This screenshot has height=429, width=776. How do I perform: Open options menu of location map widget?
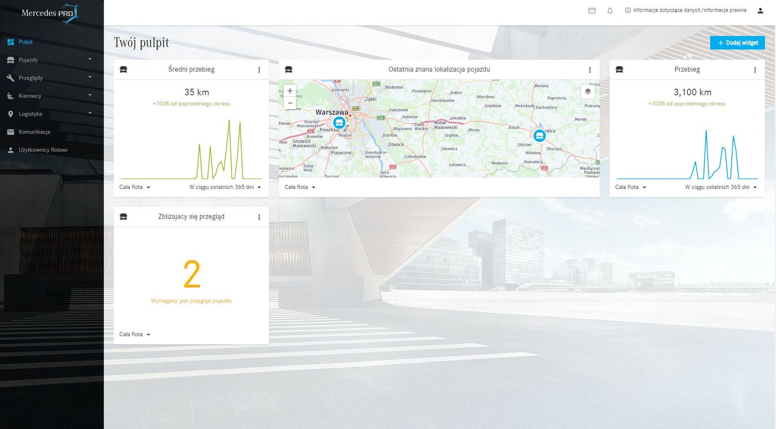pyautogui.click(x=589, y=70)
